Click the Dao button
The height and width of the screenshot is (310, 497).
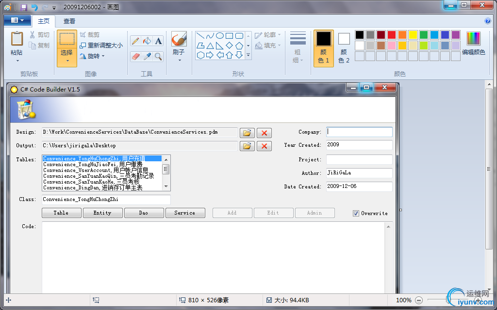click(144, 213)
